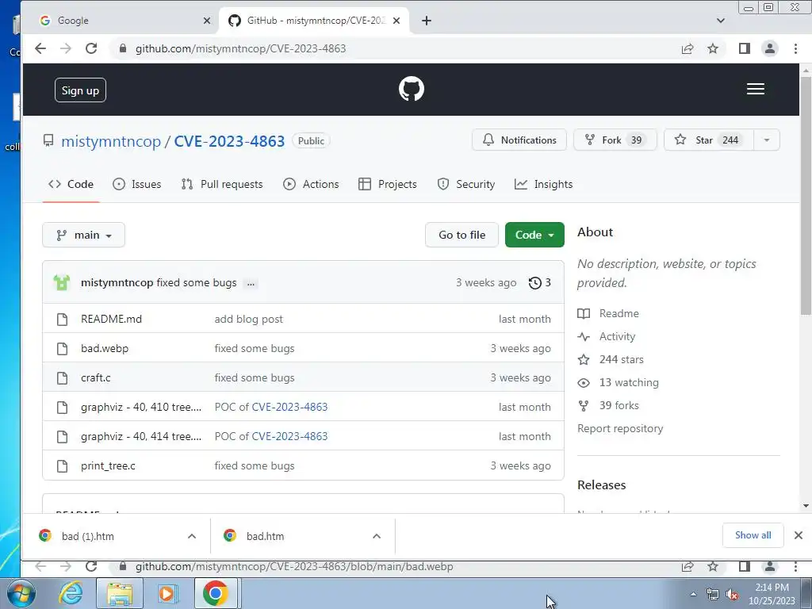Switch to the Issues tab
The height and width of the screenshot is (609, 812).
[137, 184]
